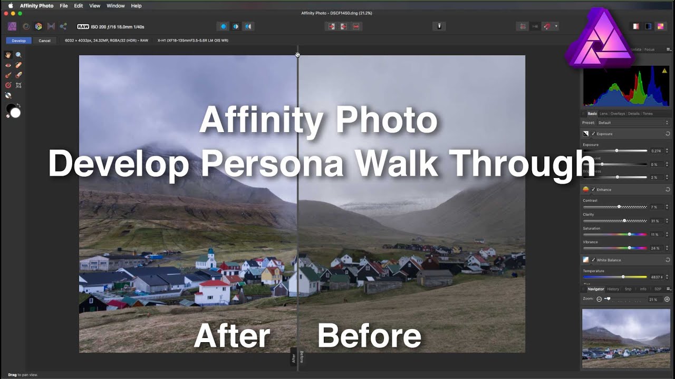Adjust the Temperature value stepper
Image resolution: width=675 pixels, height=379 pixels.
pyautogui.click(x=667, y=277)
